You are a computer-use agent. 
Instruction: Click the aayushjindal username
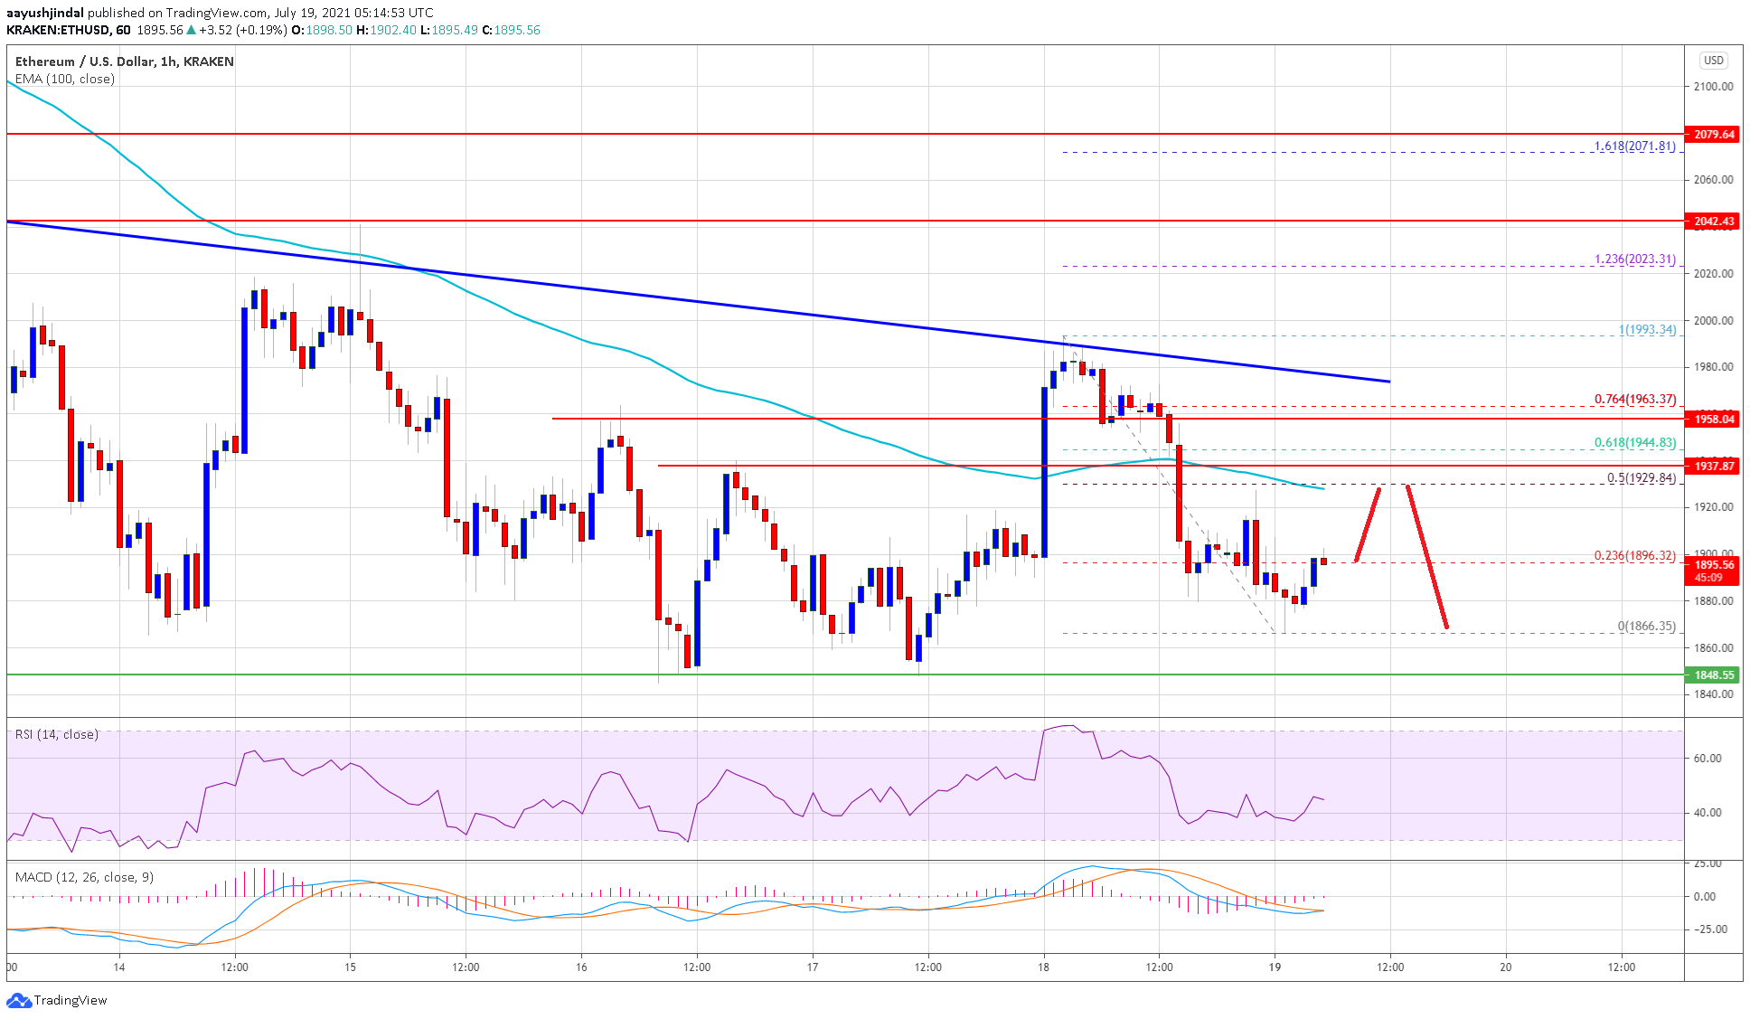tap(45, 13)
